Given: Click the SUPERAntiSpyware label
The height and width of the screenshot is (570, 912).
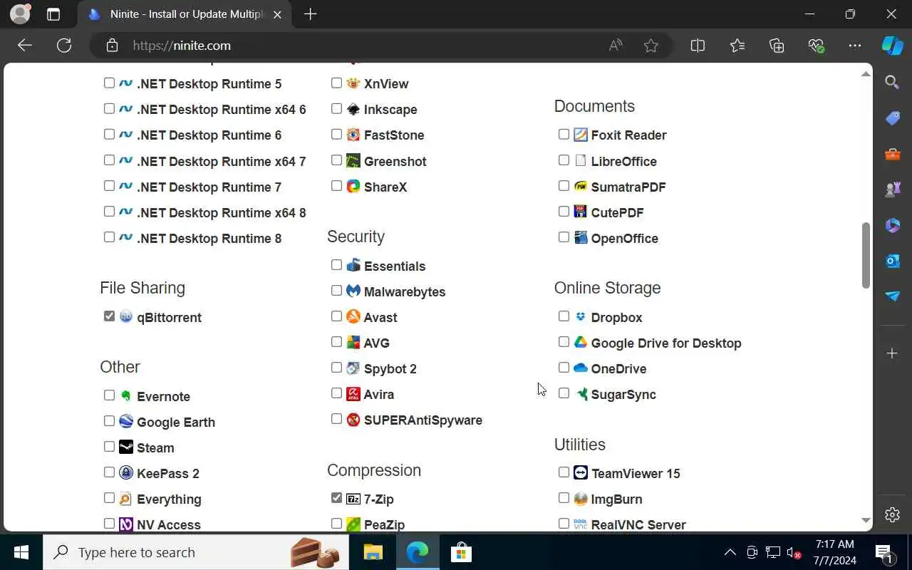Looking at the screenshot, I should 423,420.
